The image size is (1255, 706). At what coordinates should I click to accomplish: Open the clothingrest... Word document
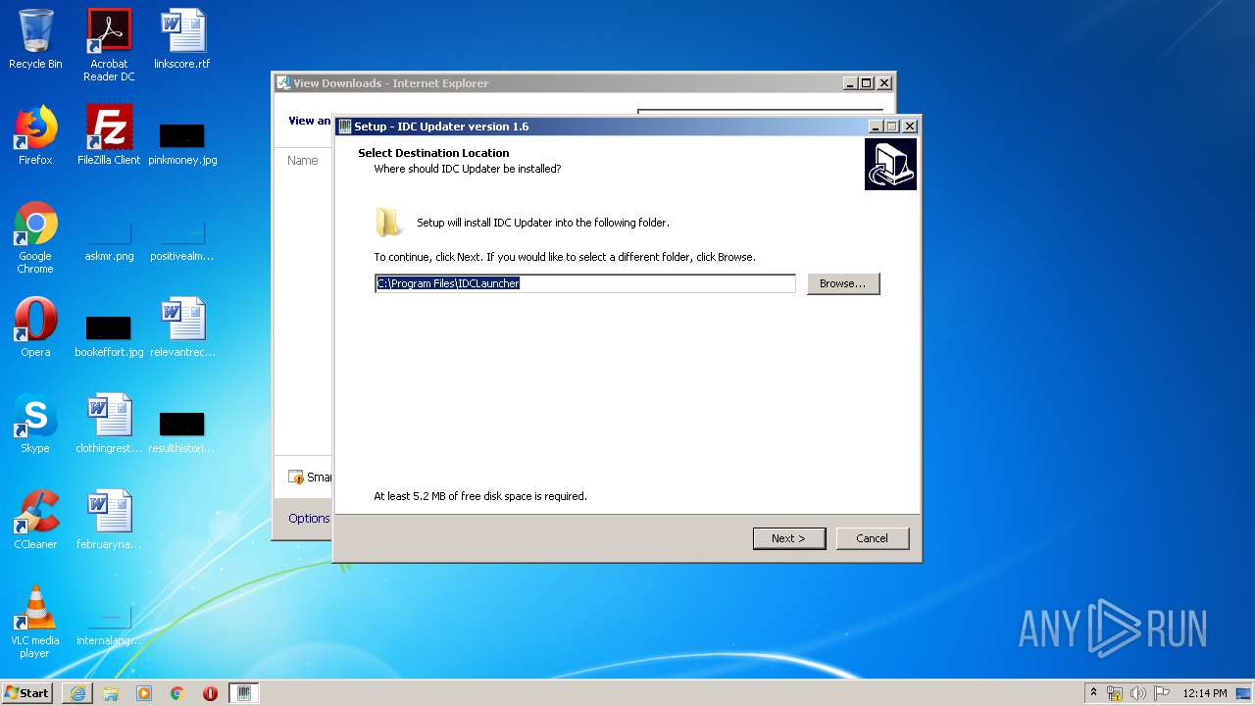pyautogui.click(x=109, y=424)
